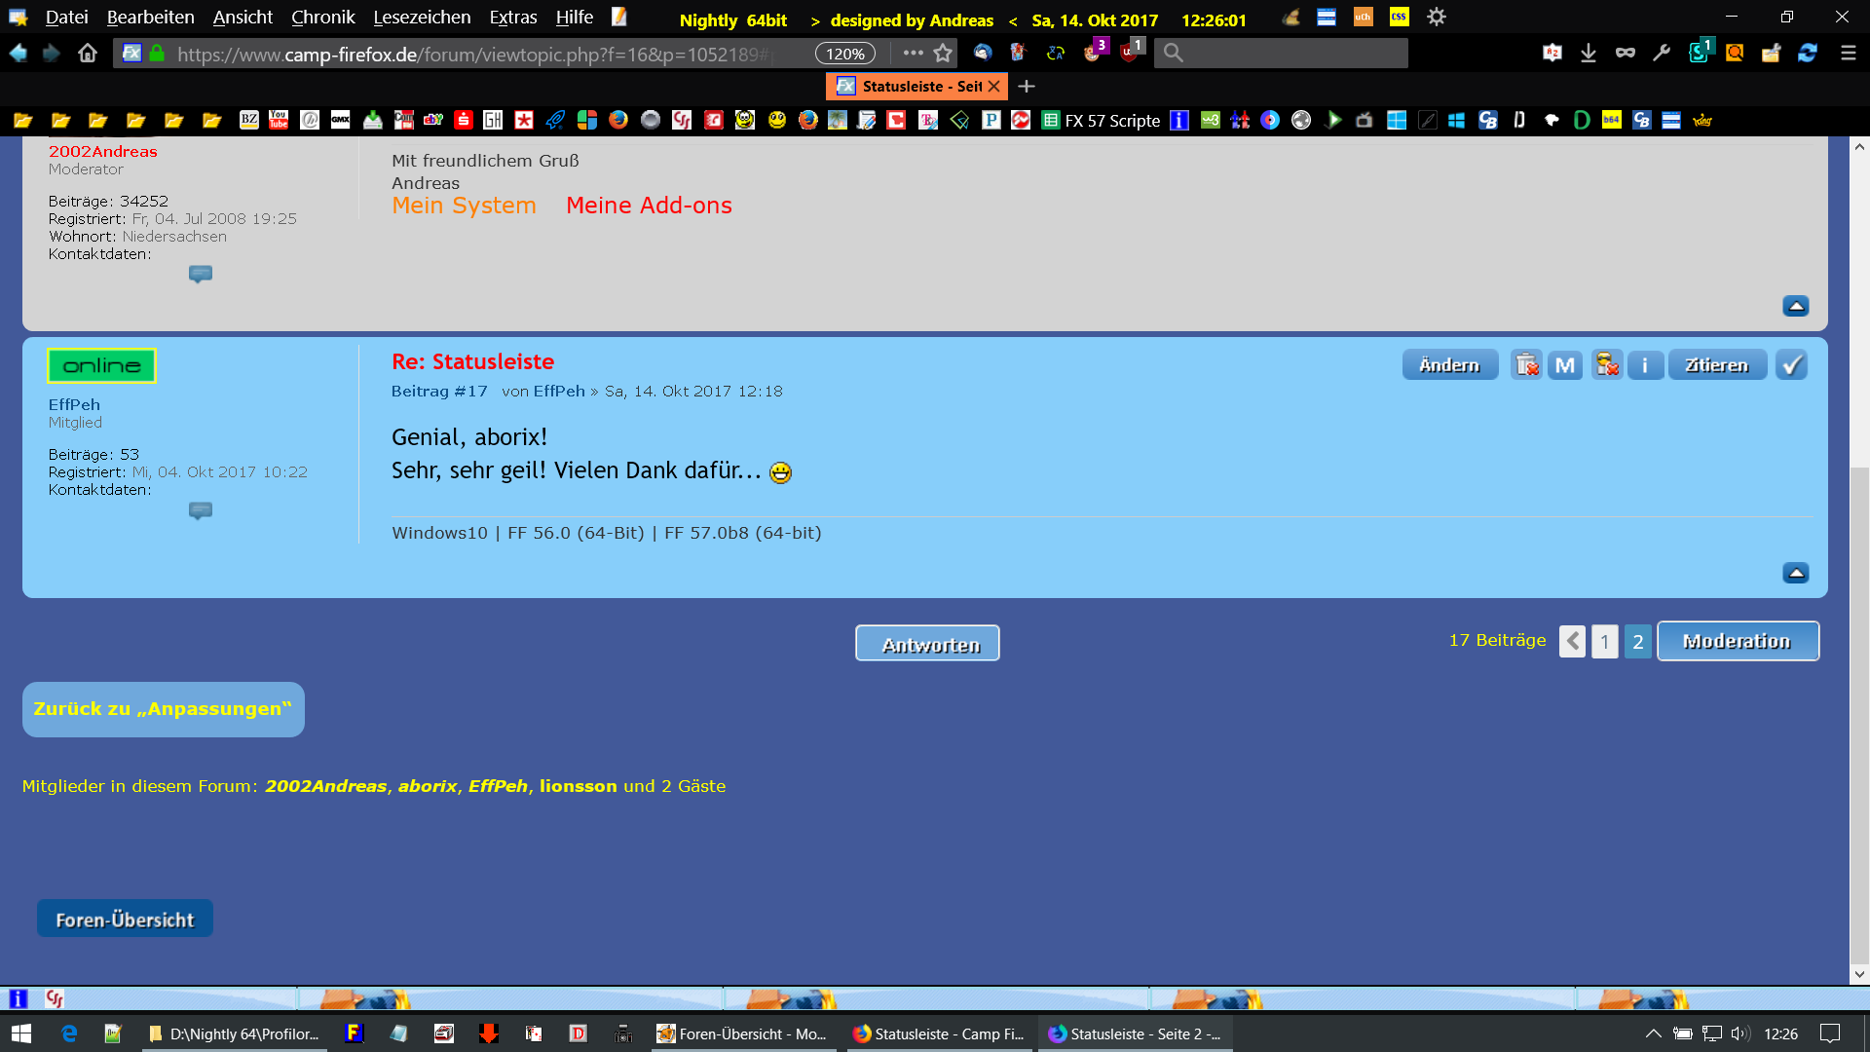Viewport: 1870px width, 1052px height.
Task: Click the delete user icon with sunglasses
Action: click(x=1606, y=365)
